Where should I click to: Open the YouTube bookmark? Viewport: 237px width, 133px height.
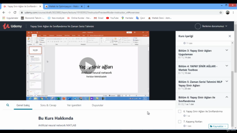(x=112, y=18)
